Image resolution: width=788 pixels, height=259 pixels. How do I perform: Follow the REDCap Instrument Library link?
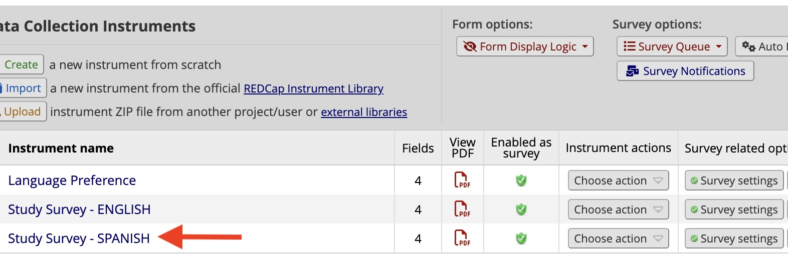313,88
